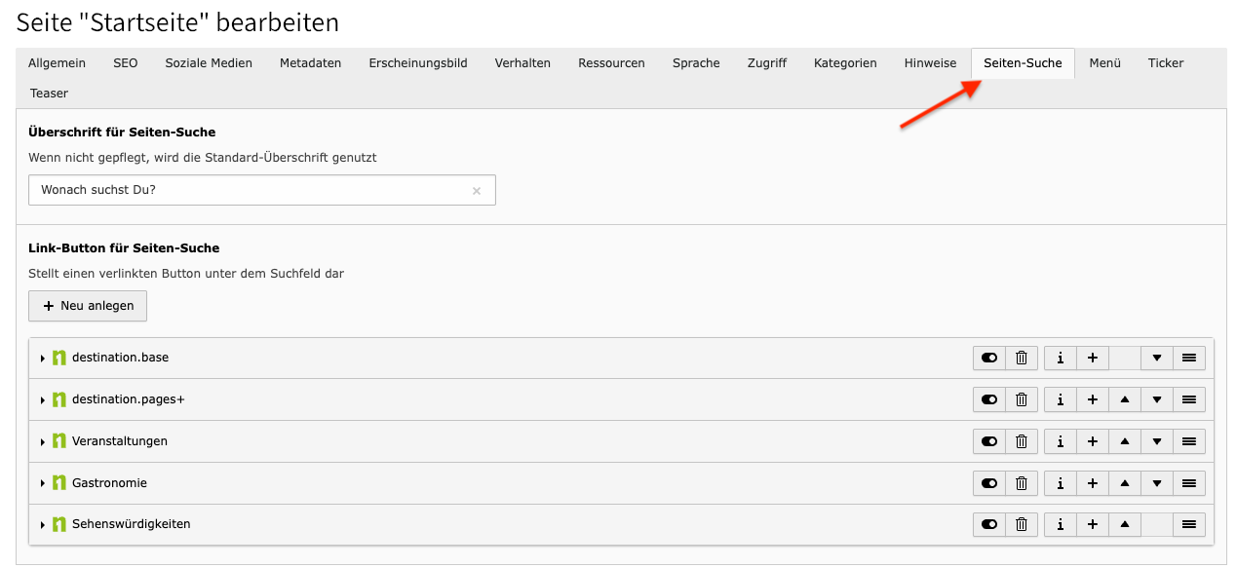Switch to the SEO tab
1237x568 pixels.
pos(125,63)
